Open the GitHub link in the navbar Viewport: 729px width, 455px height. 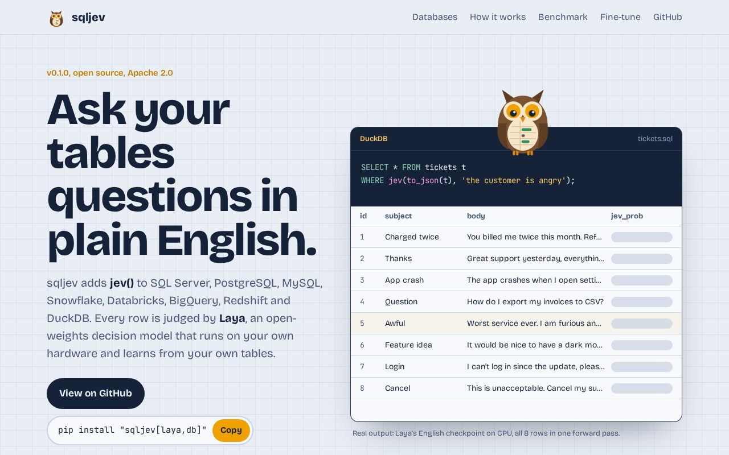[x=667, y=17]
